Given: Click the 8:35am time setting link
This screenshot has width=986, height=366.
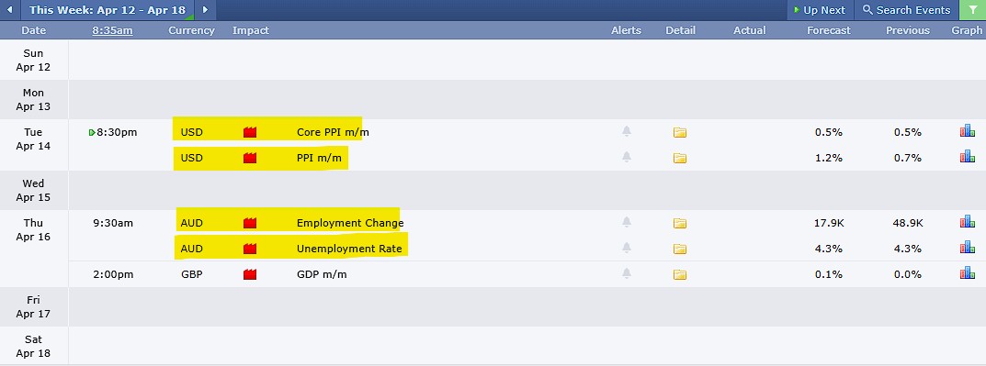Looking at the screenshot, I should coord(112,30).
